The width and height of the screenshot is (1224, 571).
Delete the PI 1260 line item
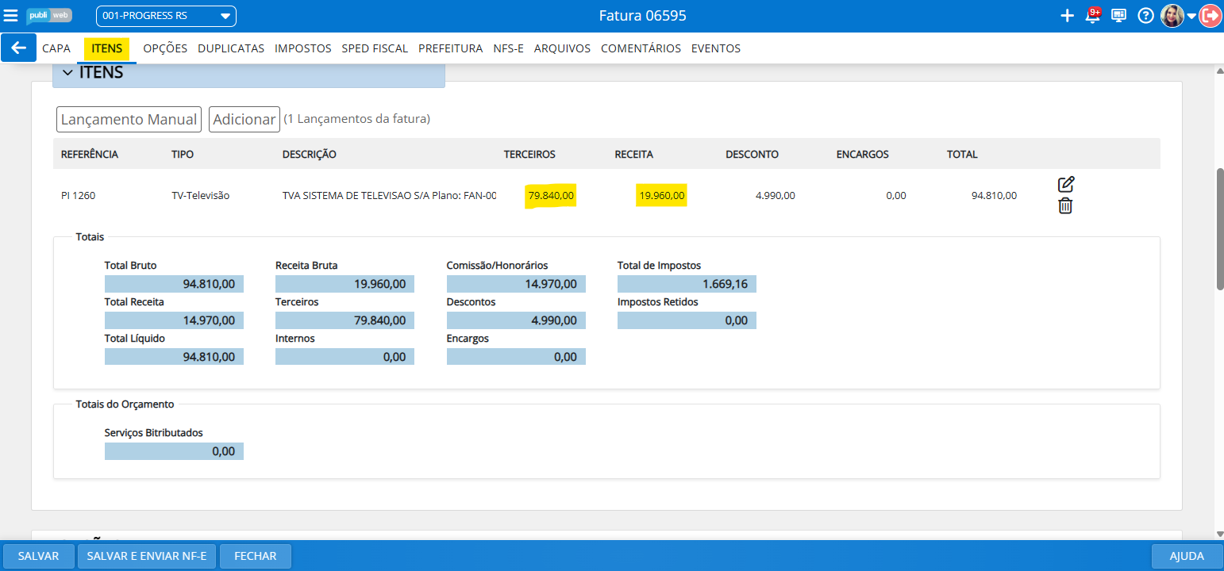1065,206
